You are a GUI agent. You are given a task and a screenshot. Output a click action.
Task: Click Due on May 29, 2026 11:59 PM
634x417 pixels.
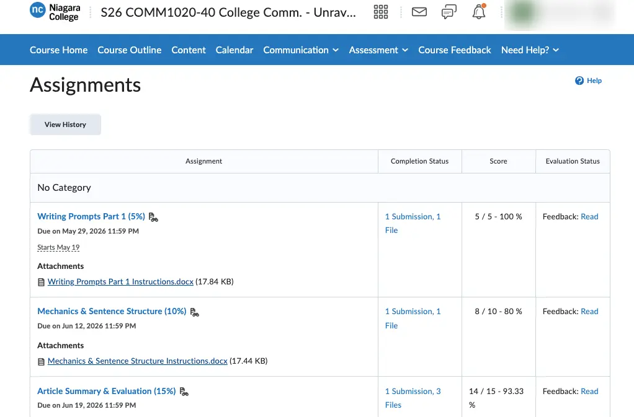pyautogui.click(x=88, y=231)
